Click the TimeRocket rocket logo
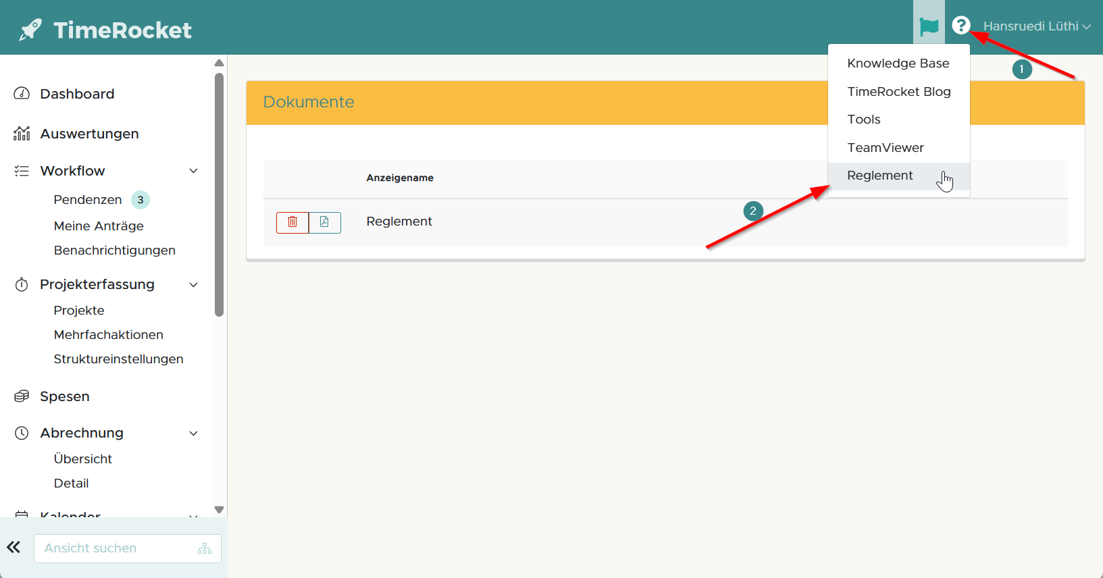The height and width of the screenshot is (578, 1103). (x=30, y=30)
